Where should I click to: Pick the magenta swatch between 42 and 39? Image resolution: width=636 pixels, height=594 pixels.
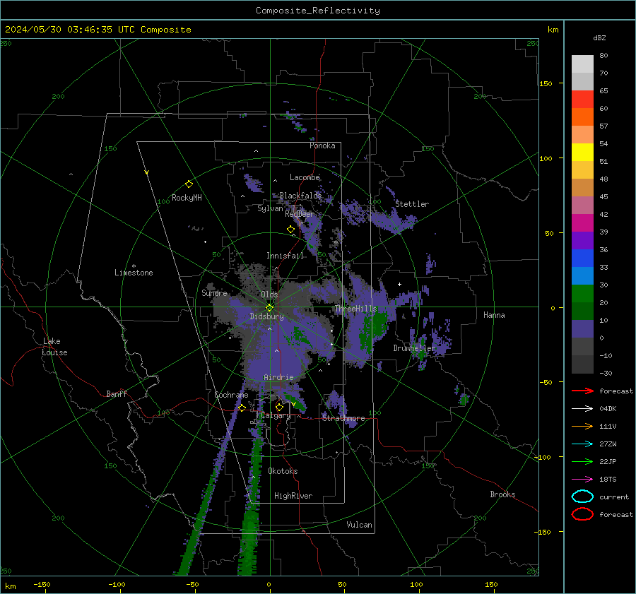[582, 222]
